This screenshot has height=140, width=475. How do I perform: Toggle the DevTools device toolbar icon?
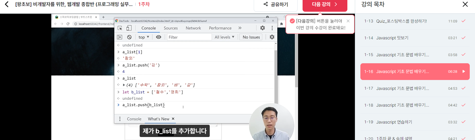129,28
